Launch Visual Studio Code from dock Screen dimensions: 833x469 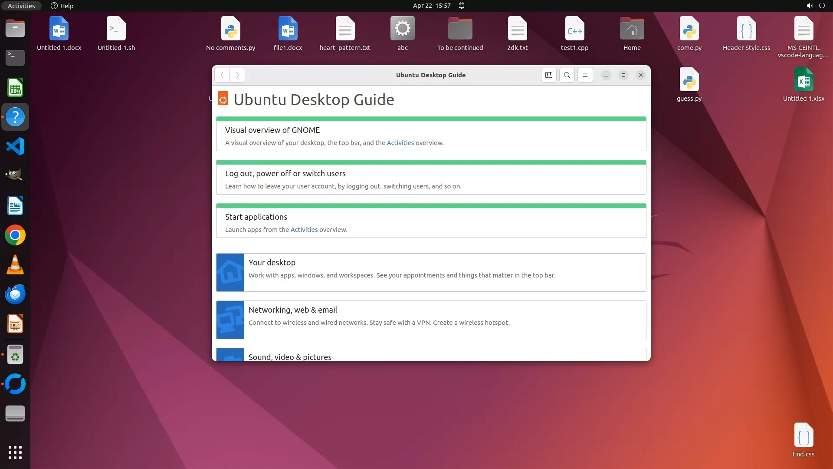click(x=15, y=146)
